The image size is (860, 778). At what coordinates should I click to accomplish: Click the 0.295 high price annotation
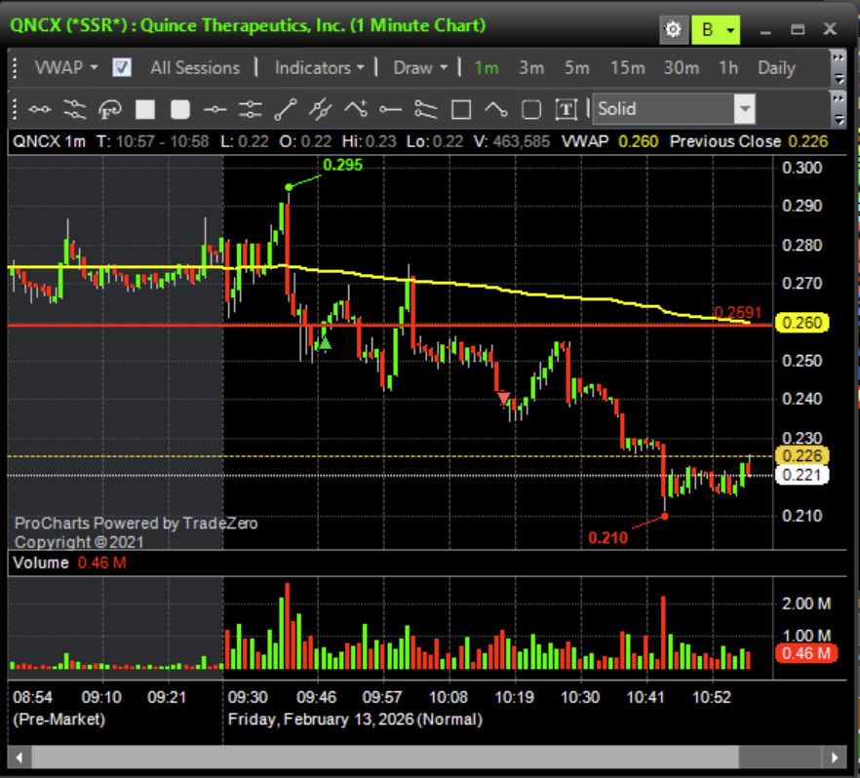pos(342,165)
